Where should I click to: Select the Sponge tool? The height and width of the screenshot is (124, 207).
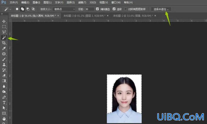point(4,92)
